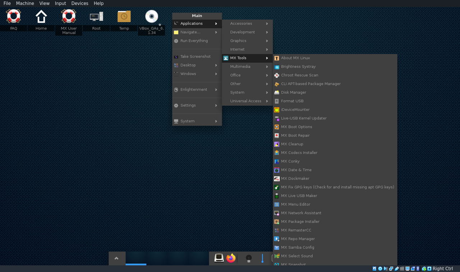
Task: Click the hard disk activity status icon
Action: pos(374,268)
